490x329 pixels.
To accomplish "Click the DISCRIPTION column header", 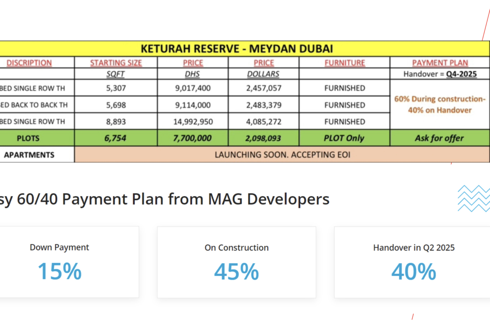I will [29, 63].
